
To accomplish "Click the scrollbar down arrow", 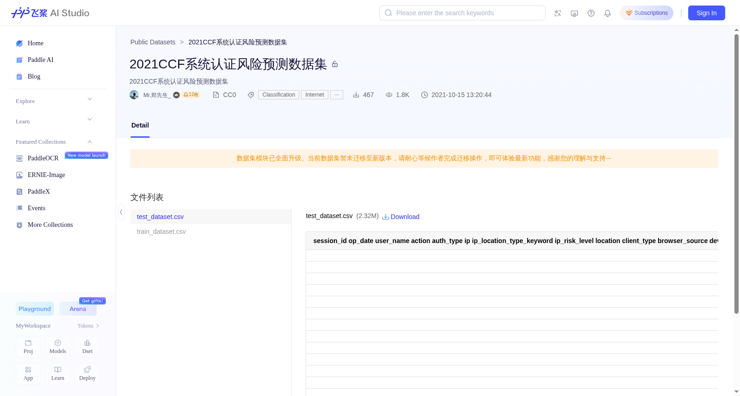I will [x=736, y=392].
